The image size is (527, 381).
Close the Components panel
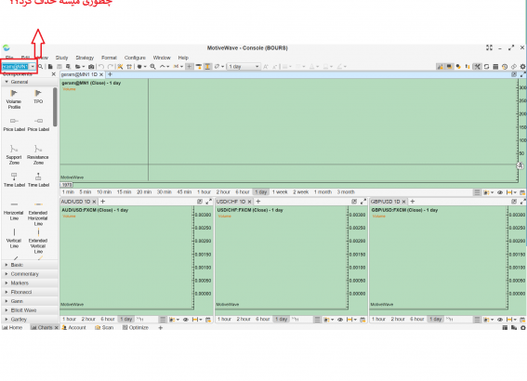coord(53,74)
